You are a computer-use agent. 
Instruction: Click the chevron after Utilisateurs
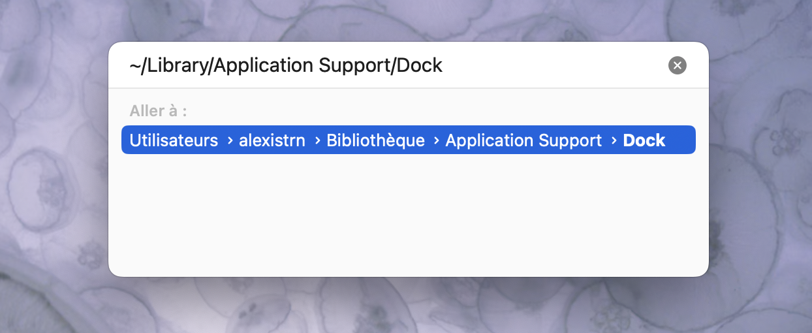click(x=230, y=140)
